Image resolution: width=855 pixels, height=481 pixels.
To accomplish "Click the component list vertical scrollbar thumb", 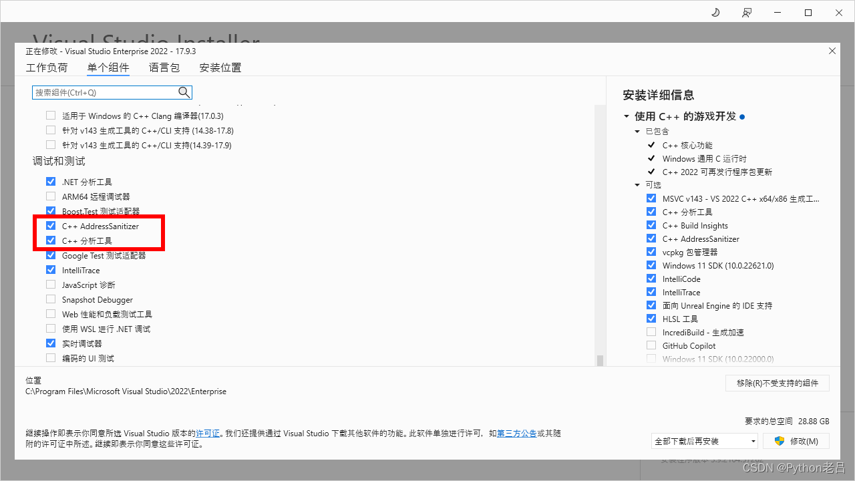I will (600, 361).
